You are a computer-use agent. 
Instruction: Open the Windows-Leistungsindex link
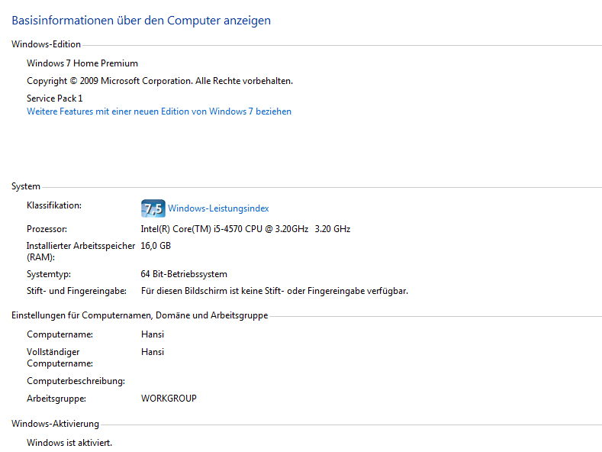tap(218, 208)
